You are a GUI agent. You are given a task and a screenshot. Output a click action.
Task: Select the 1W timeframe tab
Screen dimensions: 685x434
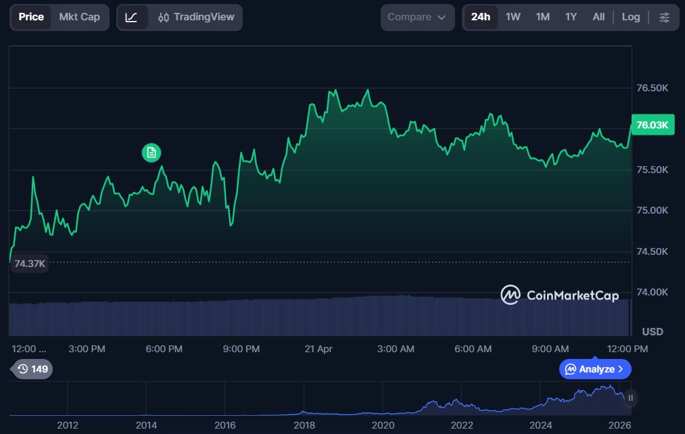pos(513,17)
